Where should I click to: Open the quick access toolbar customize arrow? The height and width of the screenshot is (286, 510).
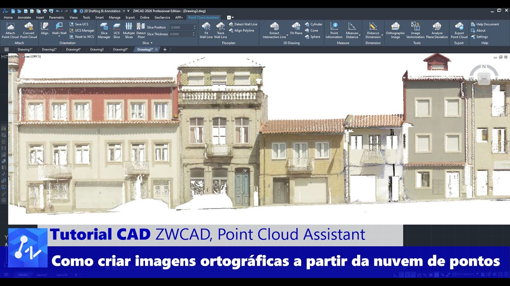point(128,11)
